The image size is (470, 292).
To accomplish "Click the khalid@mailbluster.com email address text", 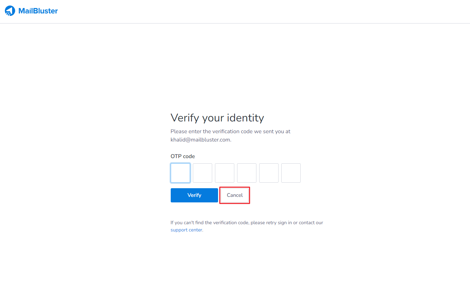I will 200,140.
